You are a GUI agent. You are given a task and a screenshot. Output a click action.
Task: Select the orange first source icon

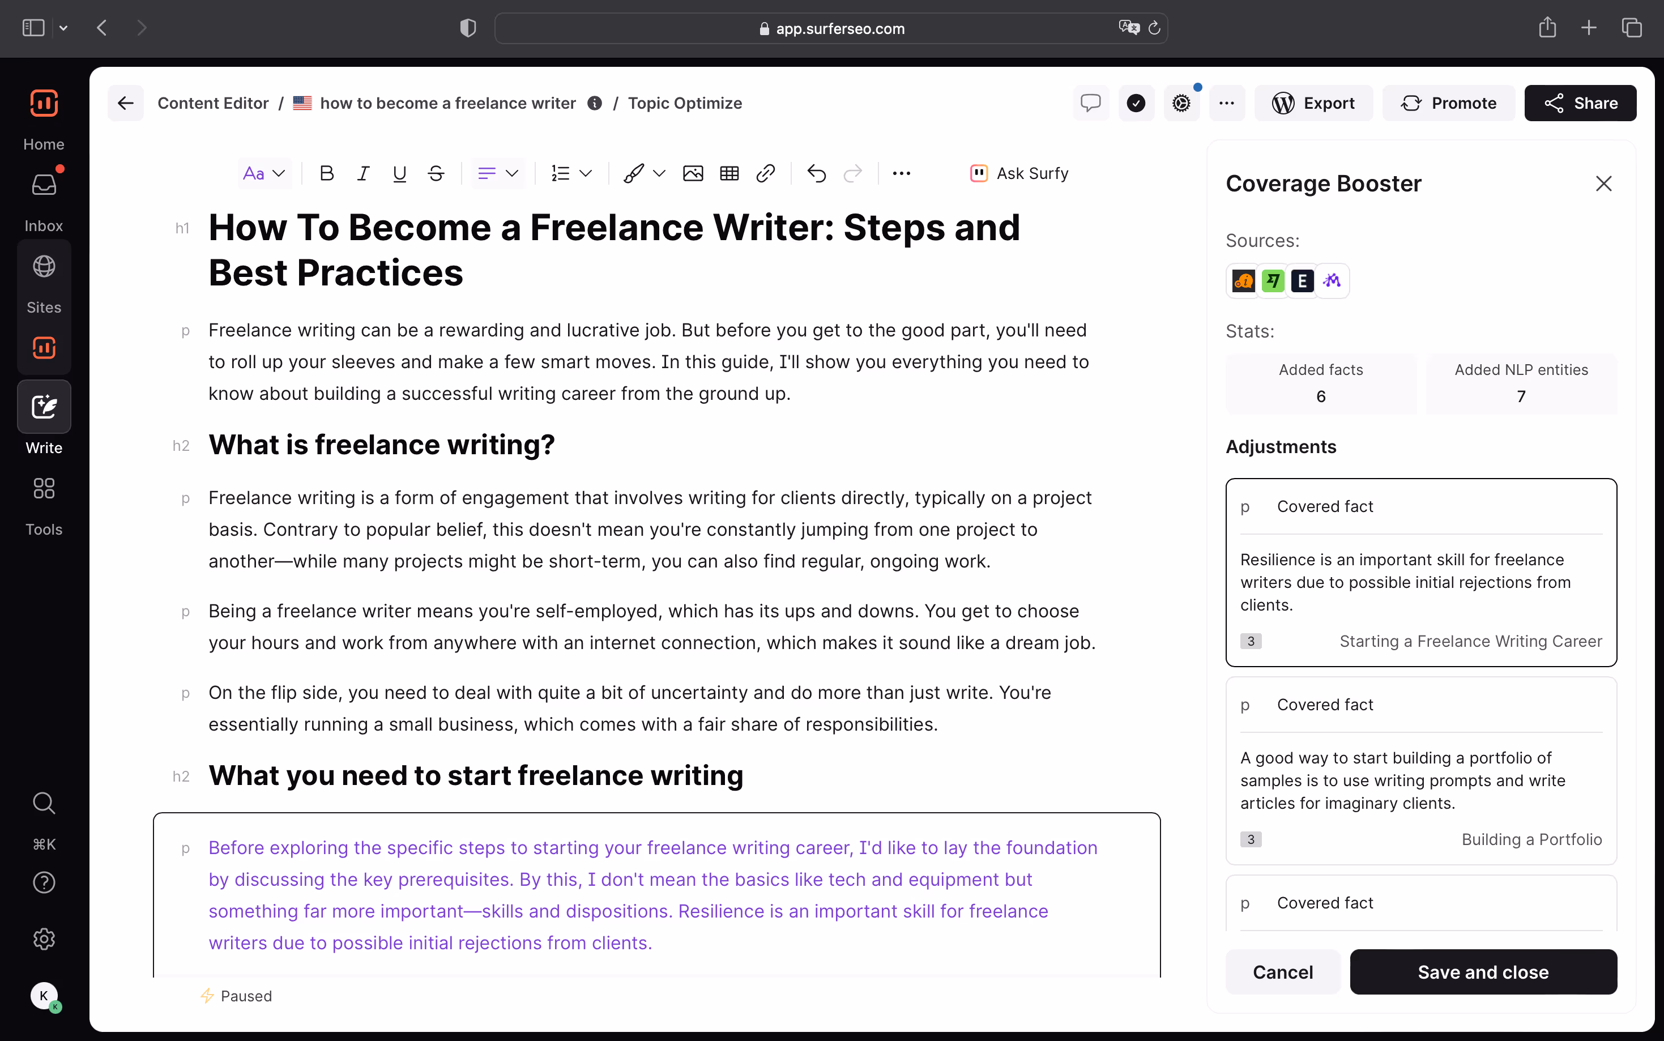click(x=1243, y=281)
